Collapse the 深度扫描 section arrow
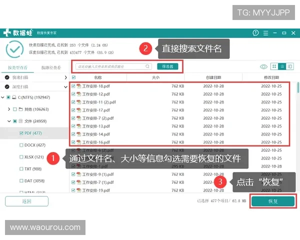The image size is (300, 240). [65, 87]
